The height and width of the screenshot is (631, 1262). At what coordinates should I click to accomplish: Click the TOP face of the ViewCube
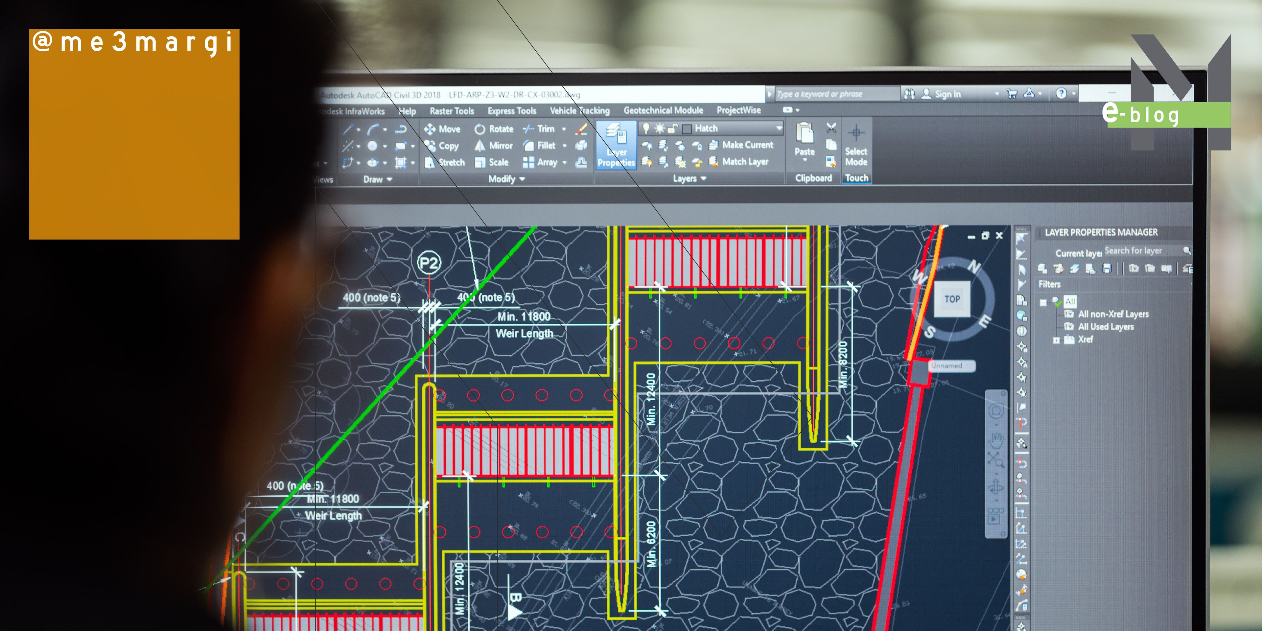coord(952,298)
